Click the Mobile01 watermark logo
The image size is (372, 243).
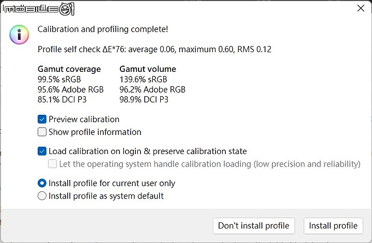pyautogui.click(x=39, y=9)
